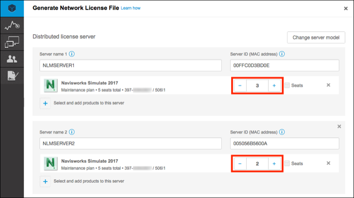Viewport: 354px width, 198px height.
Task: Click the Change server model button
Action: tap(316, 37)
